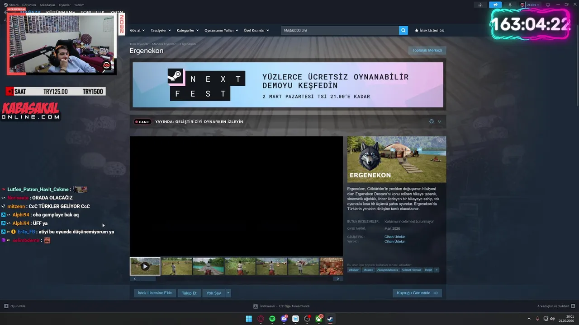
Task: Click the arrow on Kuyruğu Görüntüle
Action: [436, 293]
